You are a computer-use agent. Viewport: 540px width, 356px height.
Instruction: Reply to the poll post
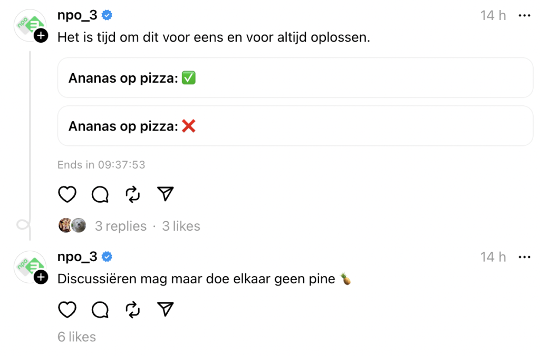[x=100, y=195]
